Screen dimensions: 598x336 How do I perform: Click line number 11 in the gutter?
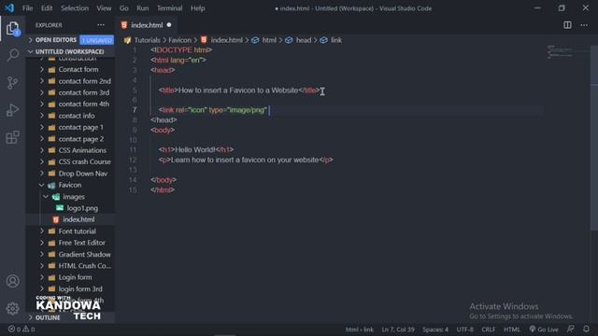133,149
